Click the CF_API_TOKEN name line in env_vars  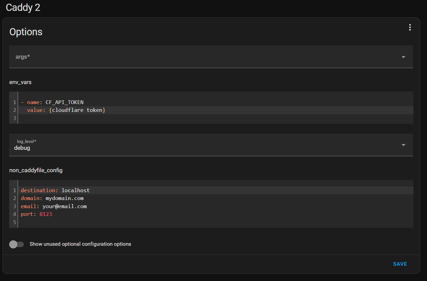65,102
